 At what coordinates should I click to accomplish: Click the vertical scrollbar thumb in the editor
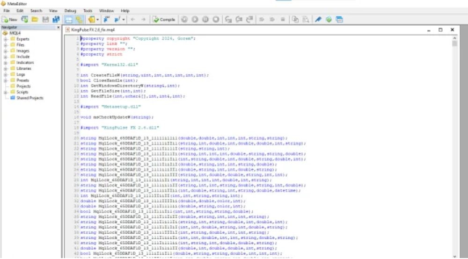pos(454,44)
